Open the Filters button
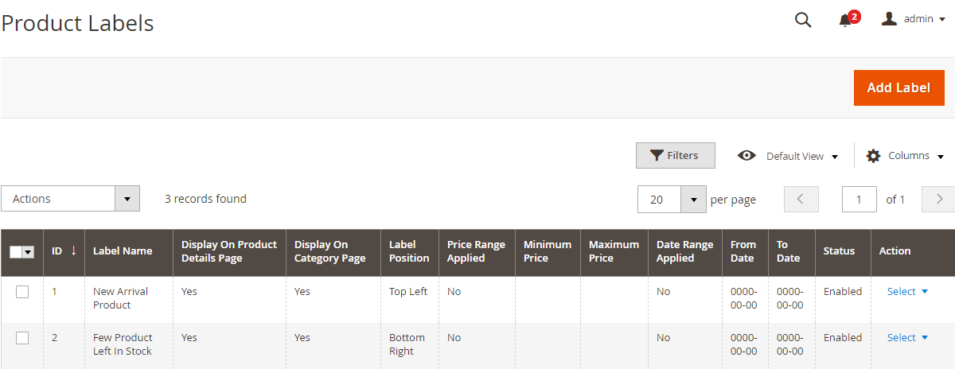Viewport: 955px width, 369px height. tap(675, 156)
